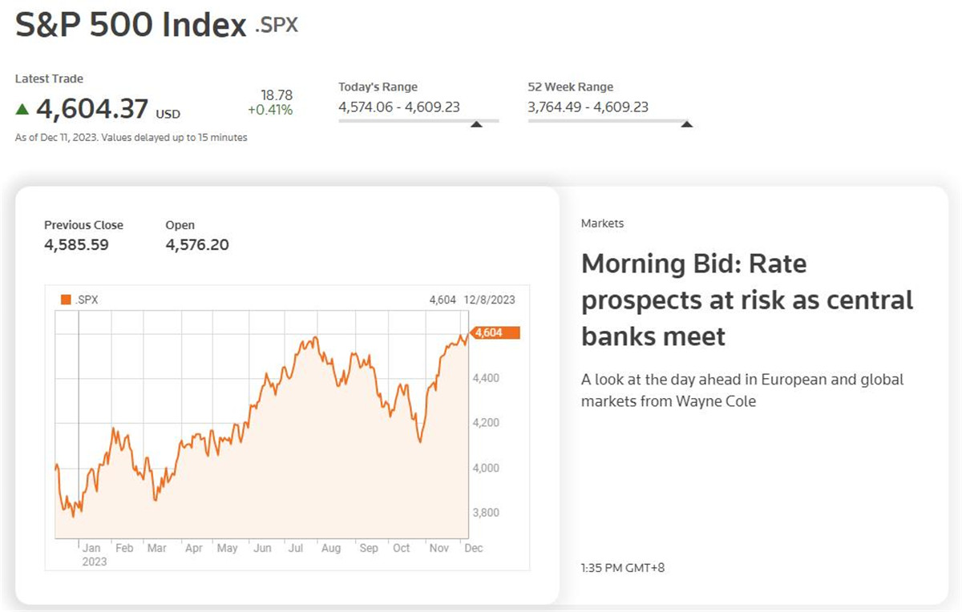Click the green up-arrow price indicator
962x612 pixels.
click(x=22, y=108)
